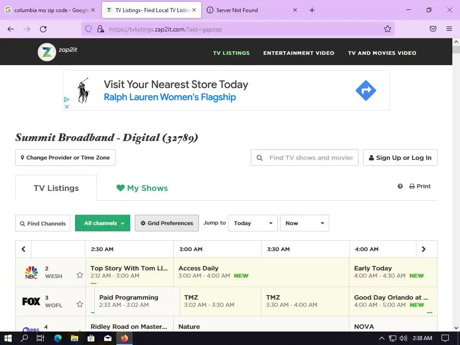
Task: Show earlier times with left grid arrow
Action: [23, 249]
